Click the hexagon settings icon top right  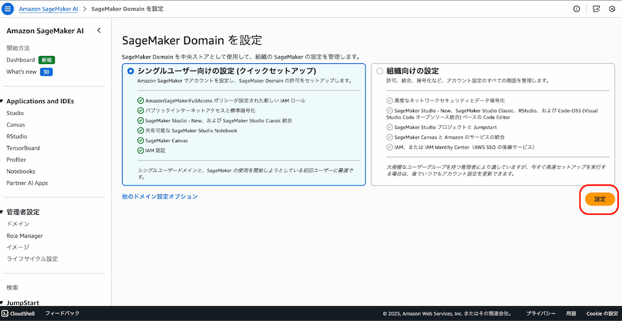[x=611, y=9]
